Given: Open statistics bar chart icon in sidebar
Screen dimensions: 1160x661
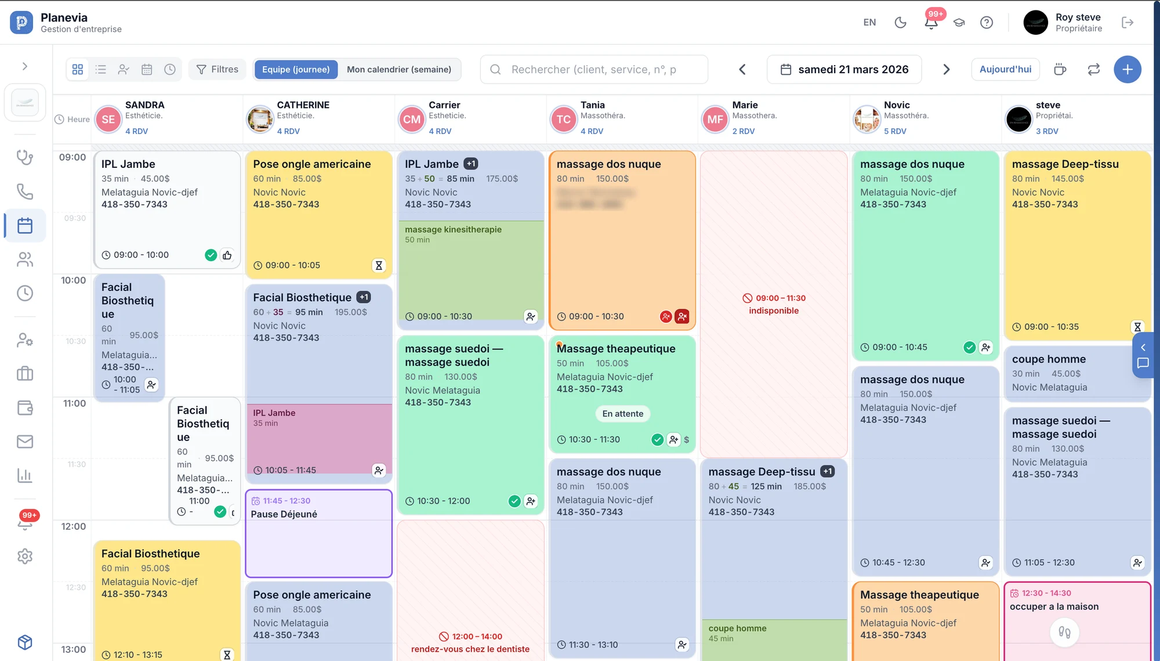Looking at the screenshot, I should tap(25, 476).
